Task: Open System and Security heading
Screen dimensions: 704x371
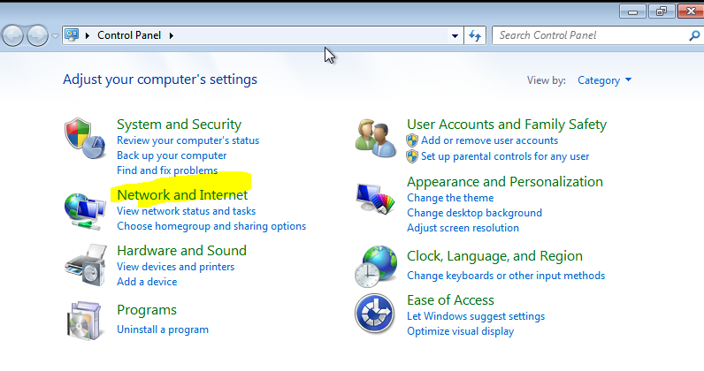Action: point(180,124)
